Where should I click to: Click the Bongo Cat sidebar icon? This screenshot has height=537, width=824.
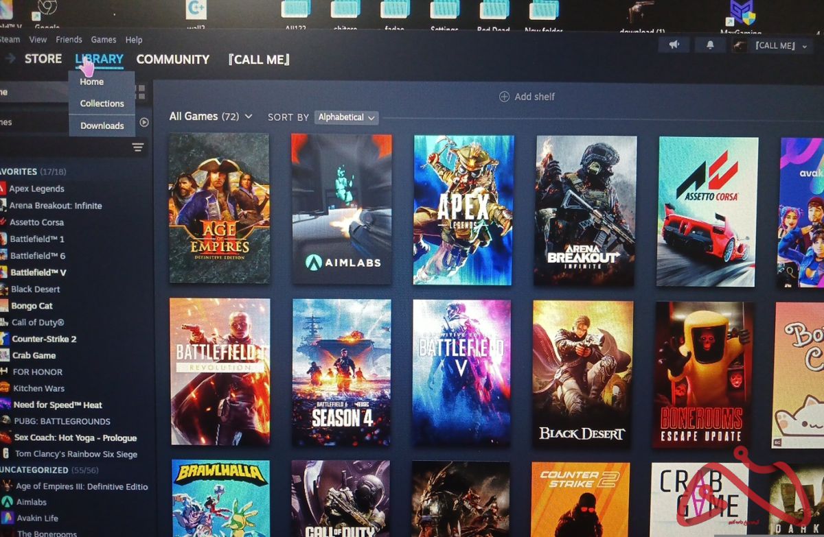point(3,306)
